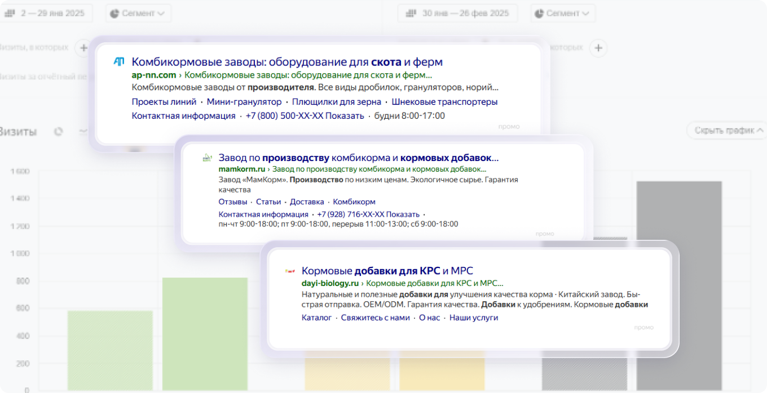Viewport: 767px width, 393px height.
Task: Open the green ap-nn.com domain link
Action: [x=154, y=75]
